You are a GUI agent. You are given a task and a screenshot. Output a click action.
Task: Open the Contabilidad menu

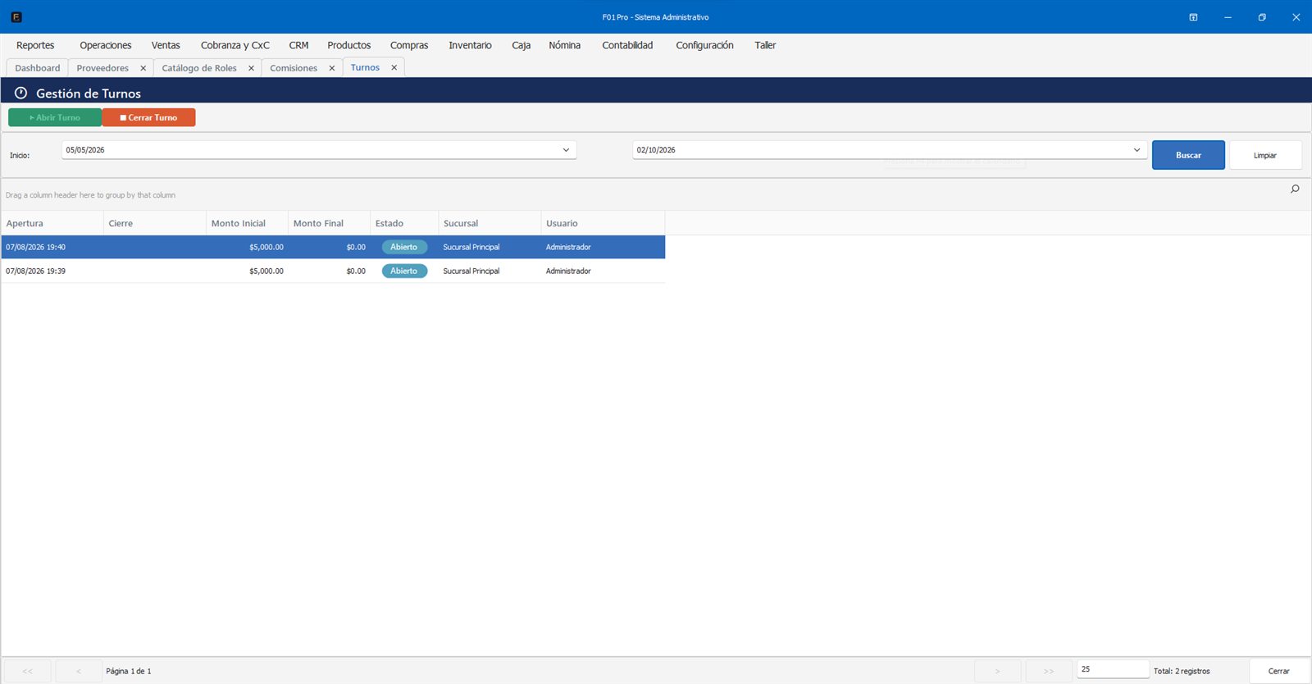627,45
